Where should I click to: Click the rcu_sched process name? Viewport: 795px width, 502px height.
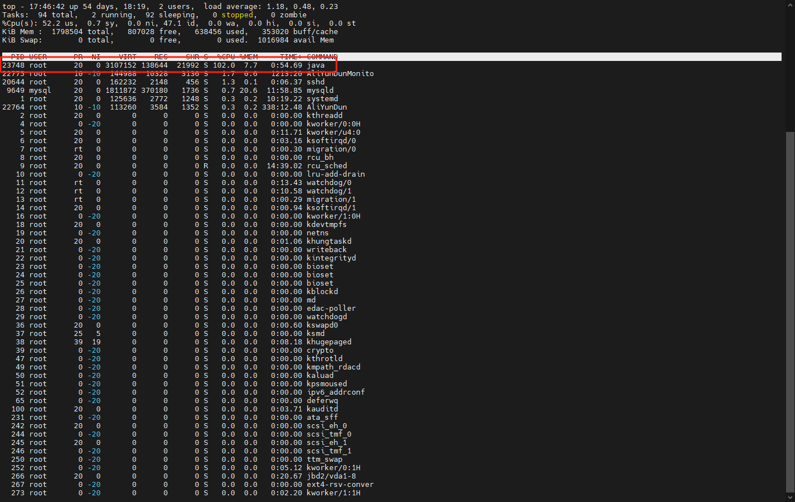click(327, 166)
